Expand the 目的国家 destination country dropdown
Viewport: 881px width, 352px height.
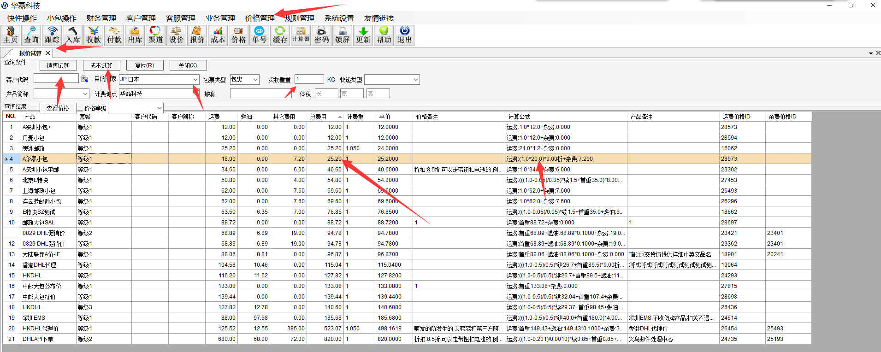[195, 80]
